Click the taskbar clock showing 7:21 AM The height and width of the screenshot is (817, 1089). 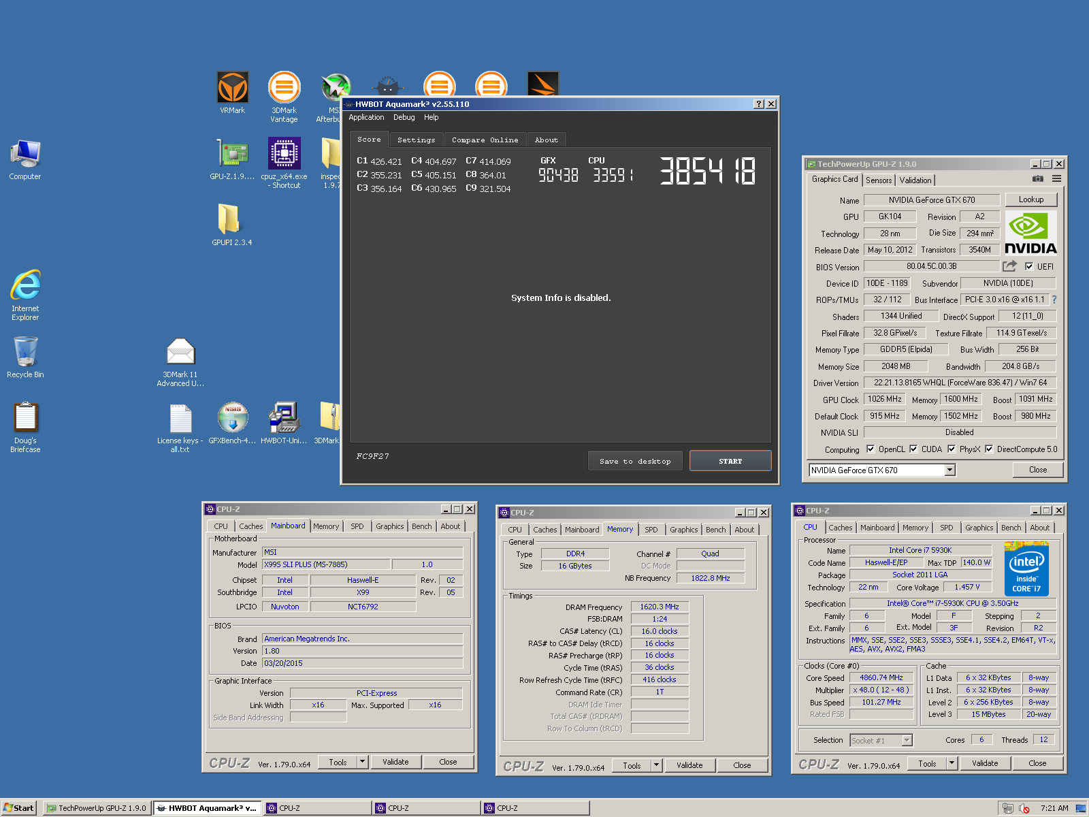1054,808
